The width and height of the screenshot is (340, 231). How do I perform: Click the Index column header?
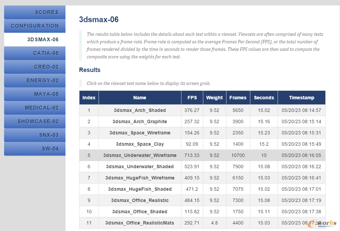[x=89, y=98]
